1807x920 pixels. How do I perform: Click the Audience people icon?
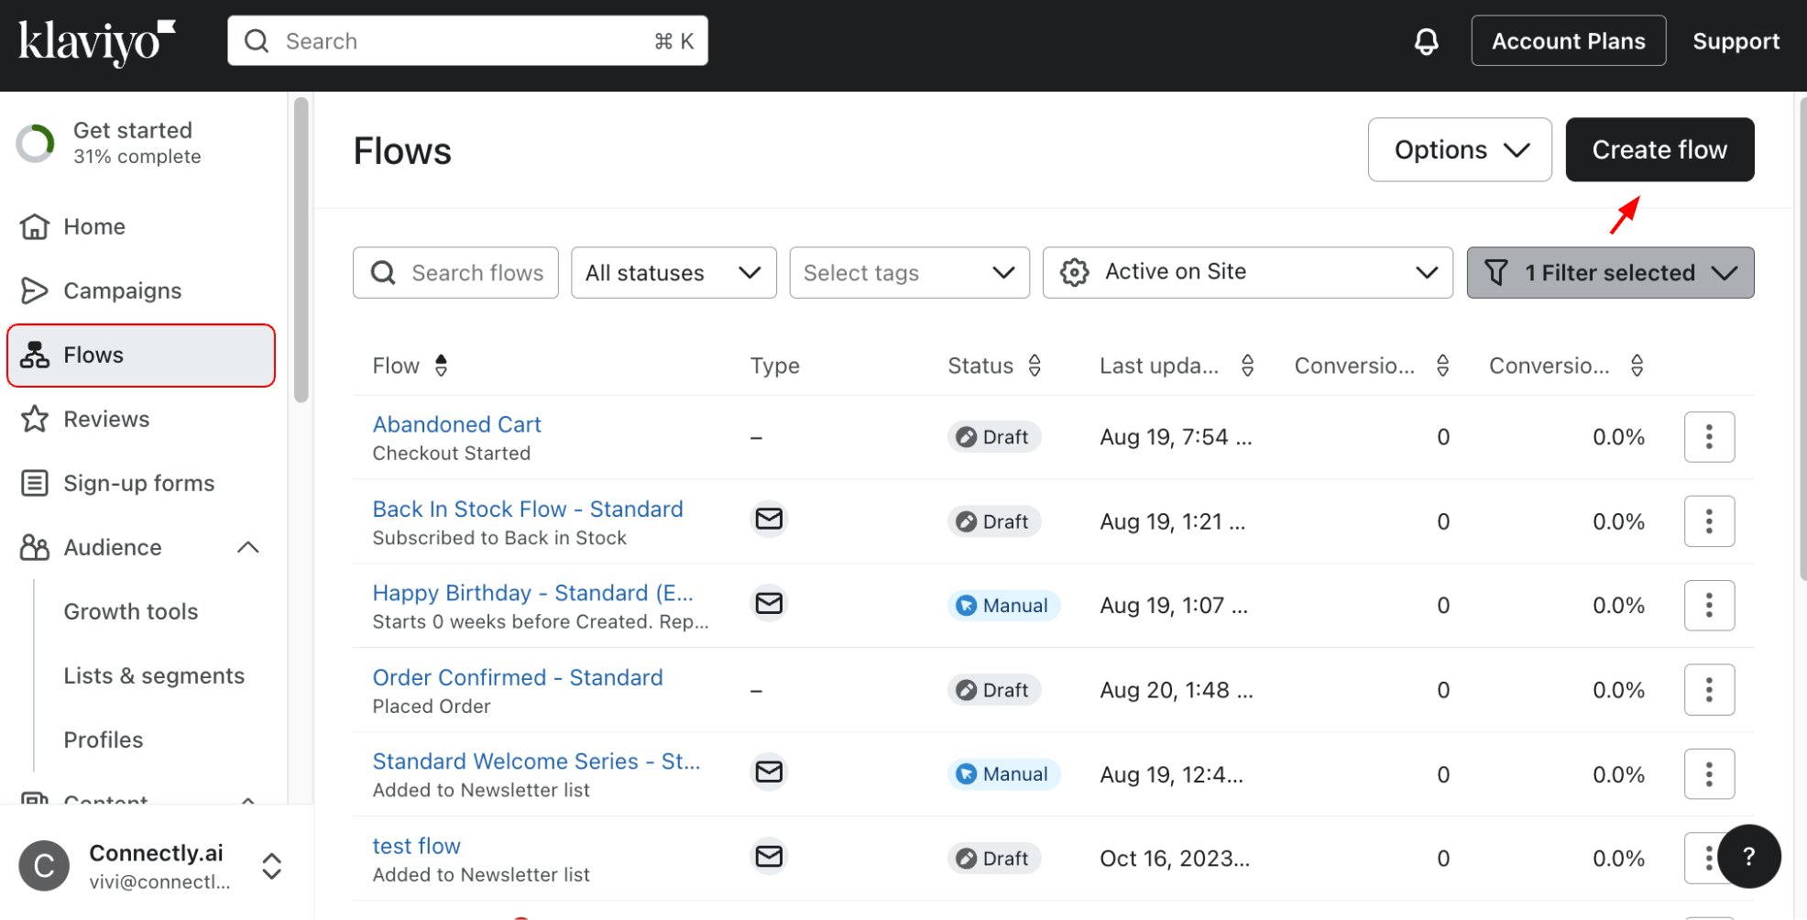35,547
